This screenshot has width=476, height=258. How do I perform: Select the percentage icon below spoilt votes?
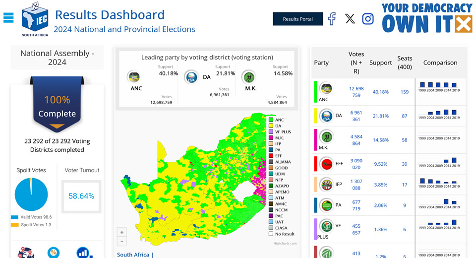point(54,253)
